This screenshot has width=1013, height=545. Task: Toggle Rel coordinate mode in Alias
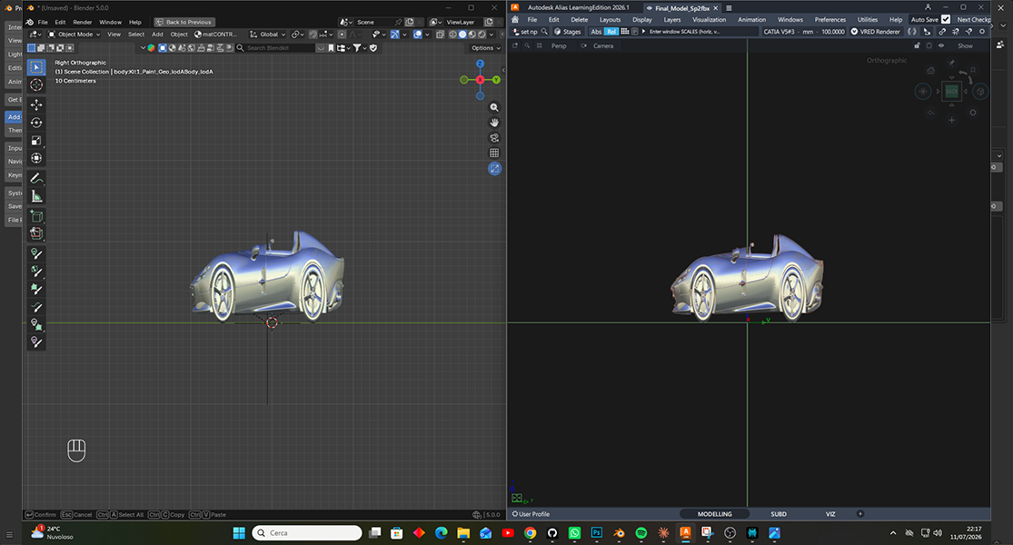pos(611,32)
